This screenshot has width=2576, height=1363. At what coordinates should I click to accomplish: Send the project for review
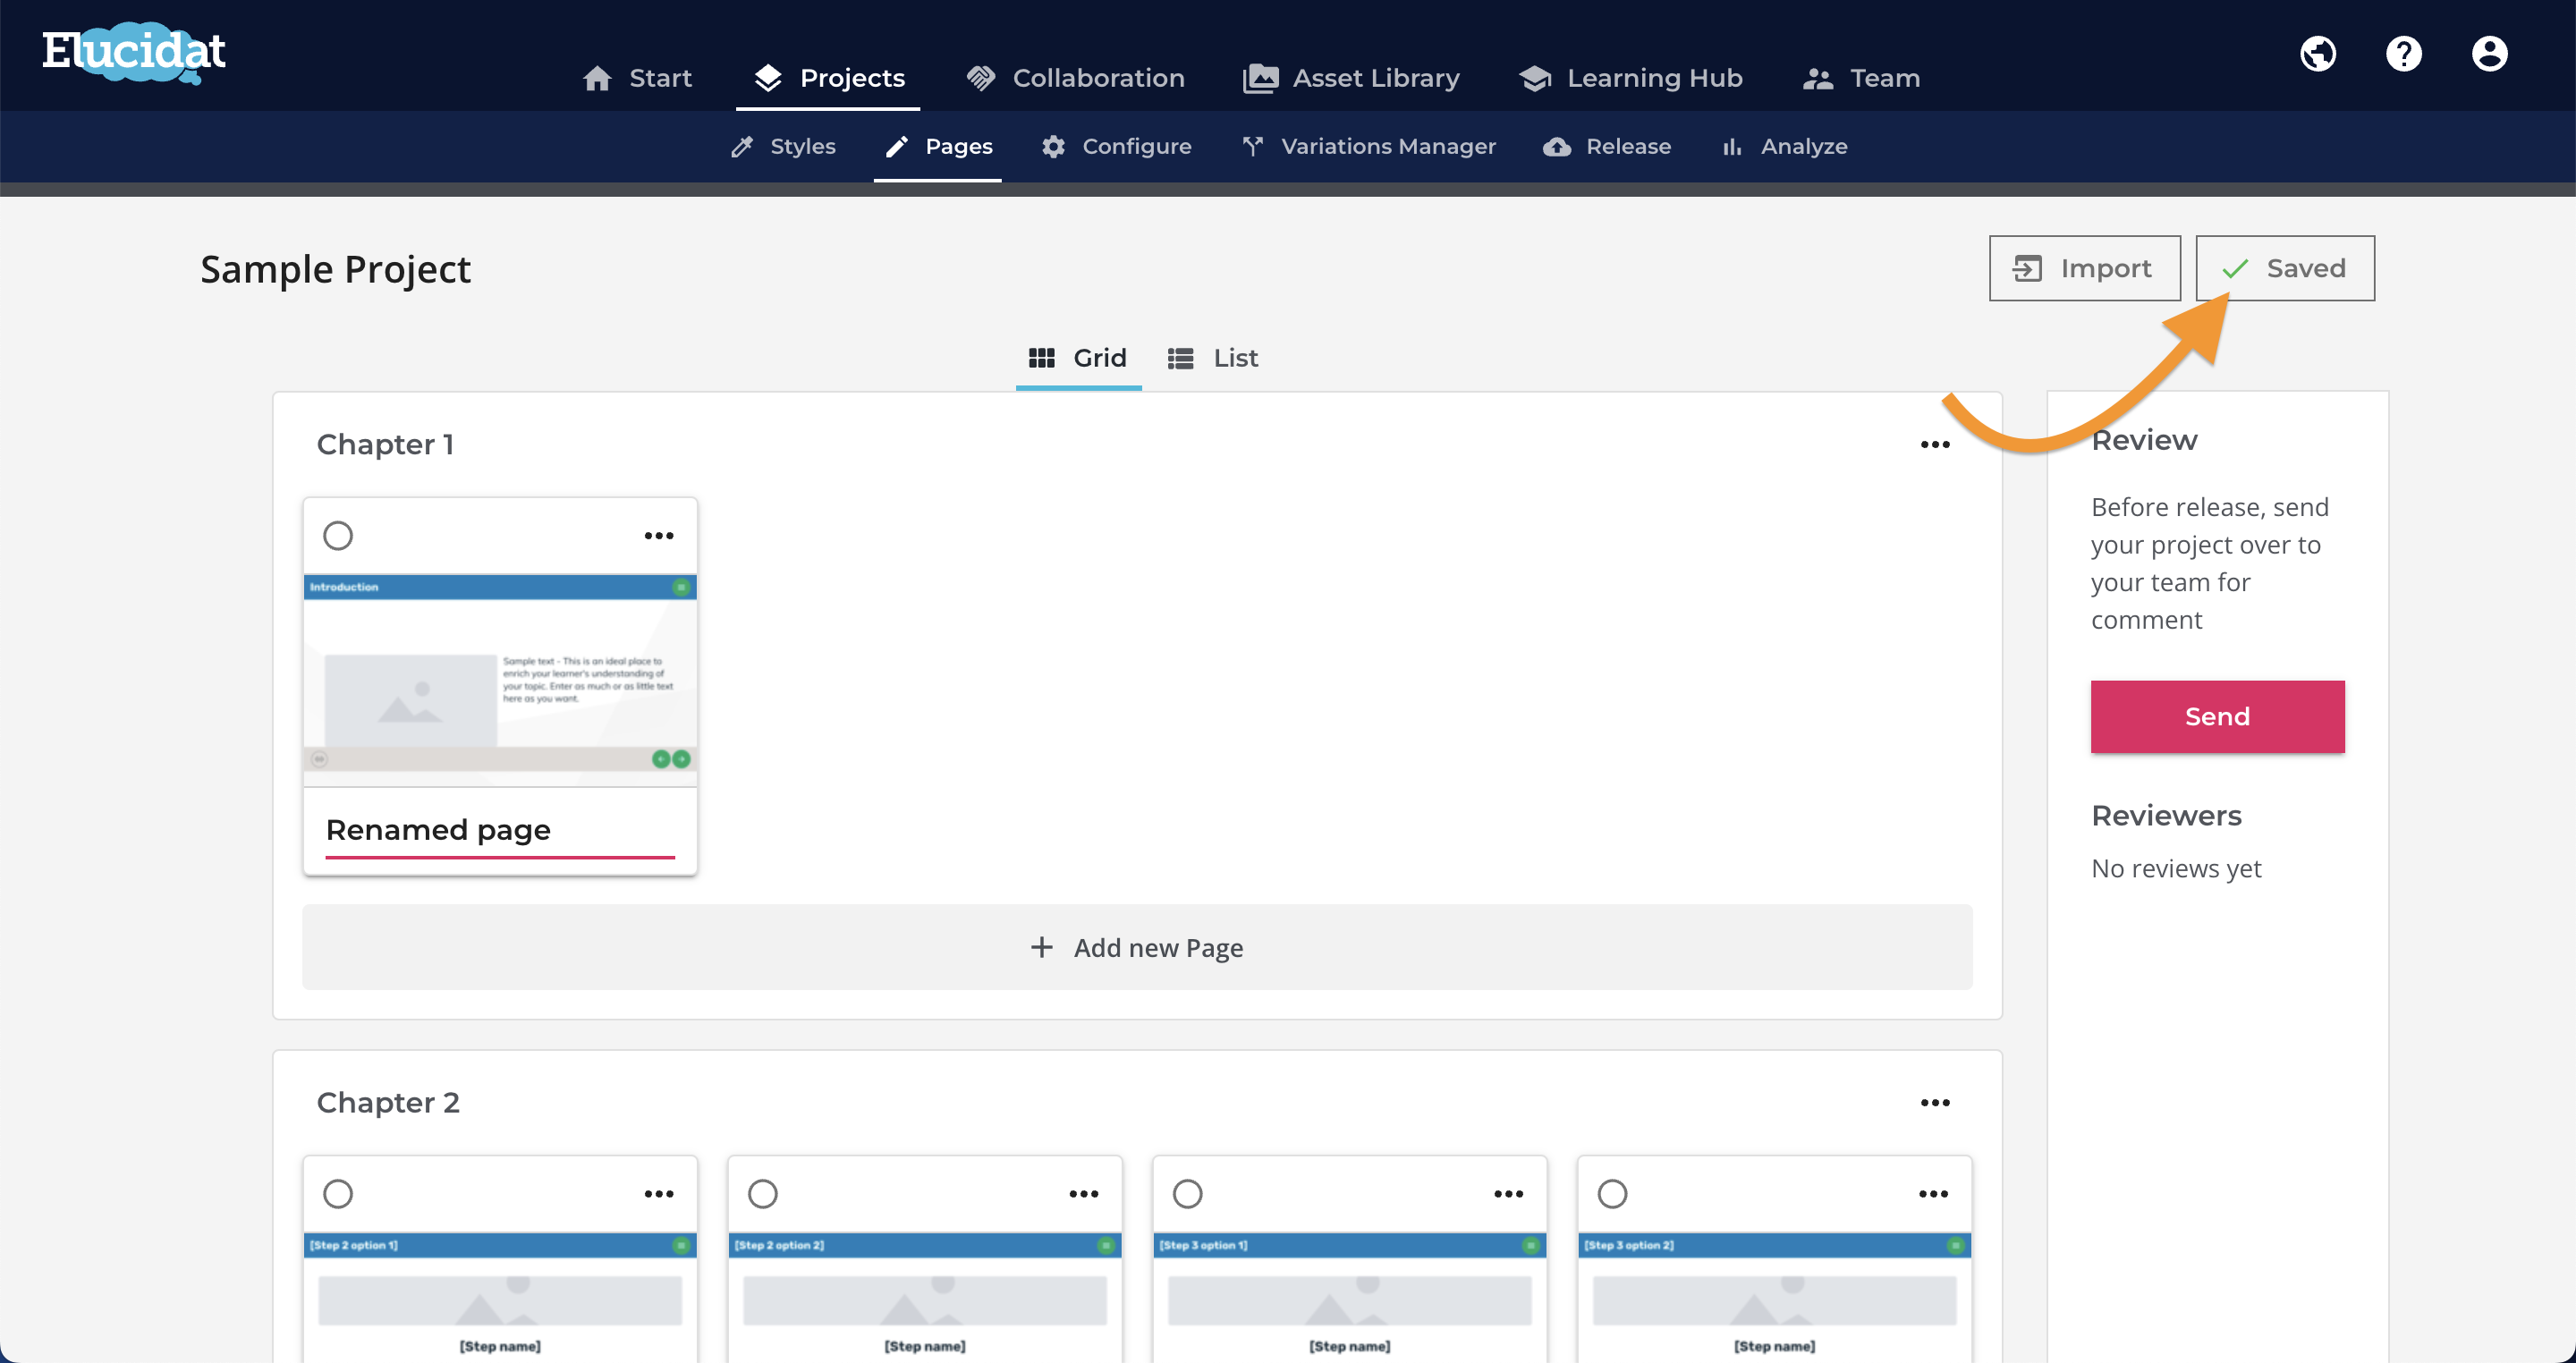pos(2217,717)
